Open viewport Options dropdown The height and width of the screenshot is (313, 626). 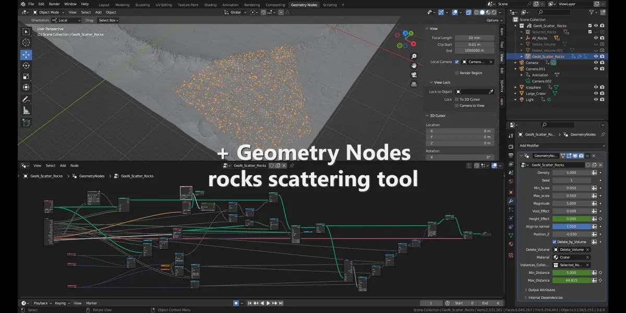tap(493, 20)
